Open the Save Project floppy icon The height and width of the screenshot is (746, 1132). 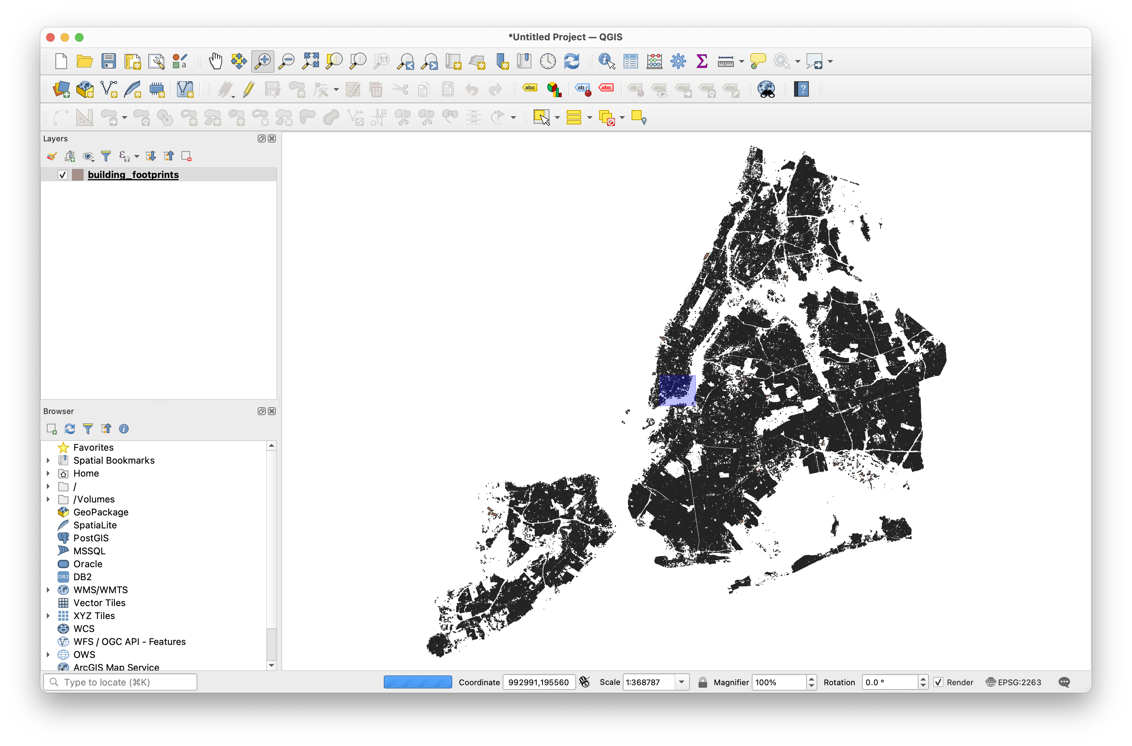click(109, 62)
